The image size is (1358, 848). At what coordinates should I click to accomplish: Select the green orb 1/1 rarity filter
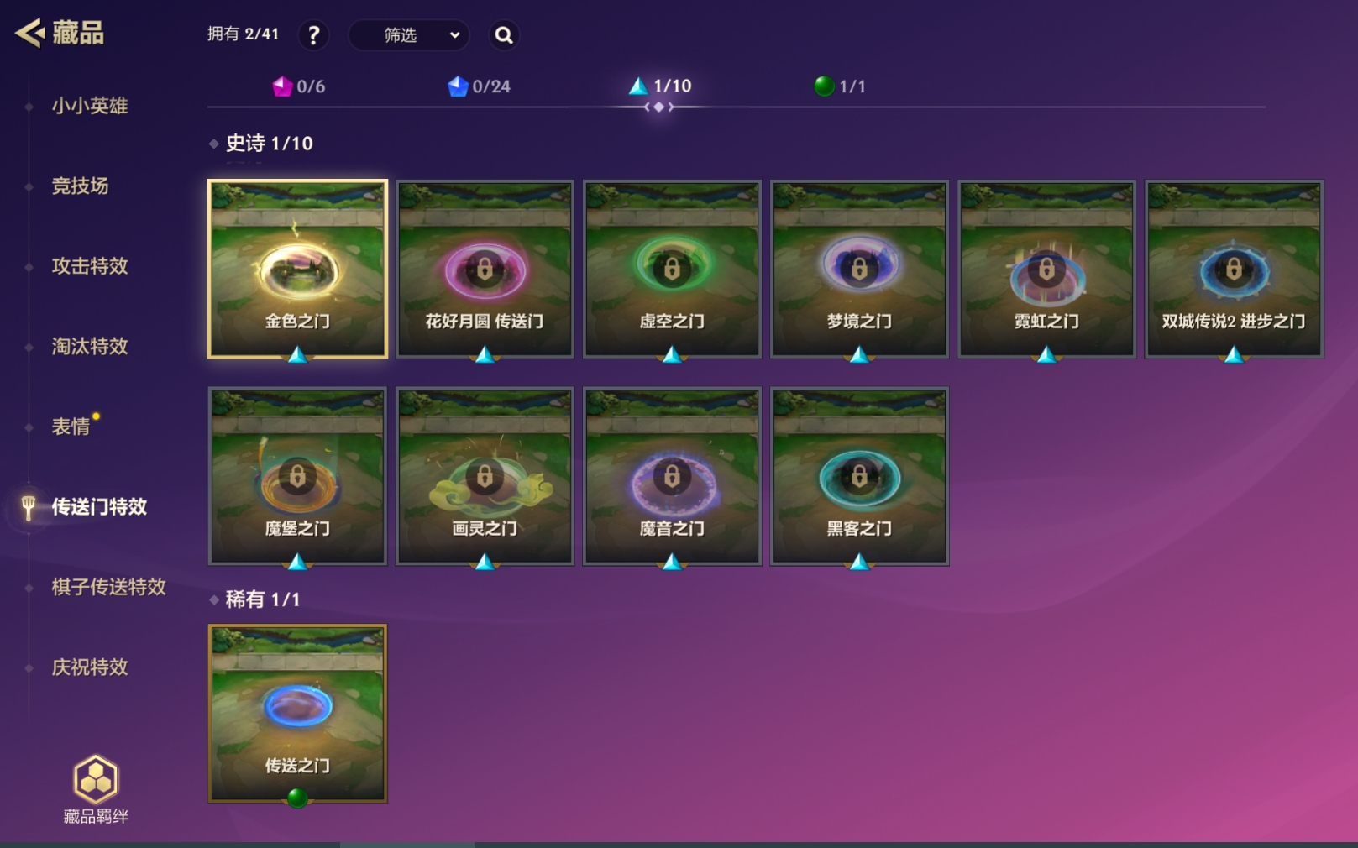coord(840,86)
